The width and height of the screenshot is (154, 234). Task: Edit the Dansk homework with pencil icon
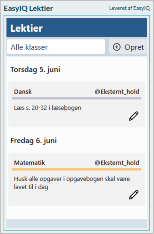click(x=134, y=116)
